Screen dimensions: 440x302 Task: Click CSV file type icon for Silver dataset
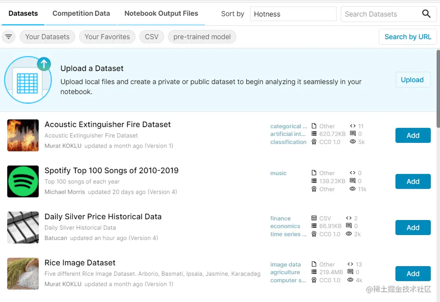pos(314,218)
